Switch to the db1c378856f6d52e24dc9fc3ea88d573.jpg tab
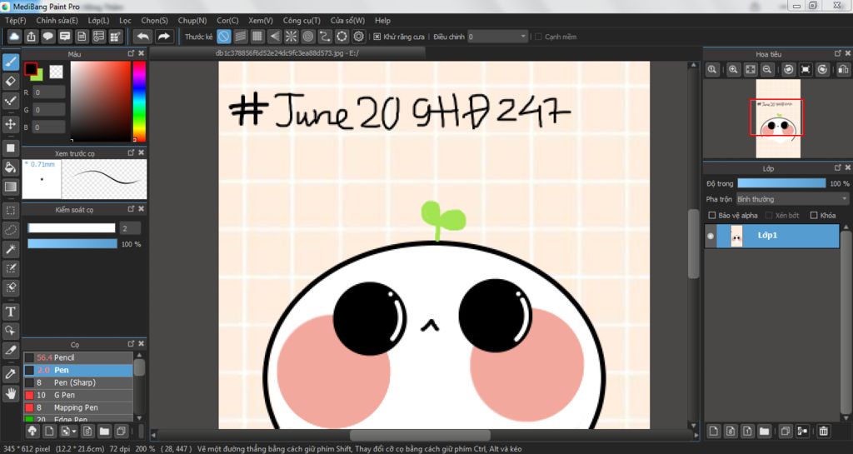Viewport: 853px width, 454px height. click(287, 52)
